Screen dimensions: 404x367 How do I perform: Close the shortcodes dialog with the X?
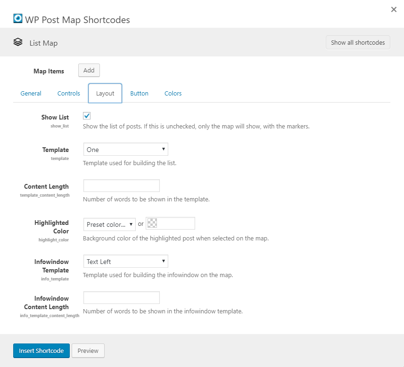pos(394,9)
